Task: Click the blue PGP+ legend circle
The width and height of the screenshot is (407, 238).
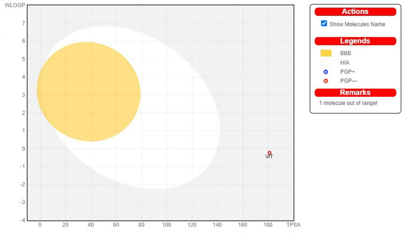Action: [x=326, y=72]
